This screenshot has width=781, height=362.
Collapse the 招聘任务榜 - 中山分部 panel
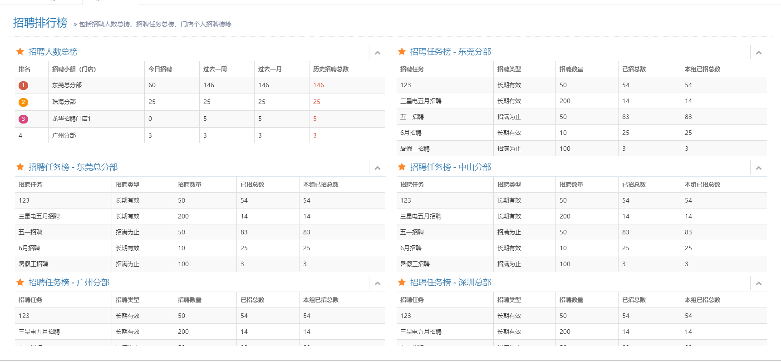(x=759, y=168)
